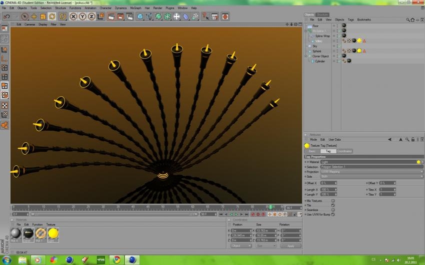The height and width of the screenshot is (265, 425).
Task: Toggle the coordinate system icon beside Z
Action: (x=101, y=17)
